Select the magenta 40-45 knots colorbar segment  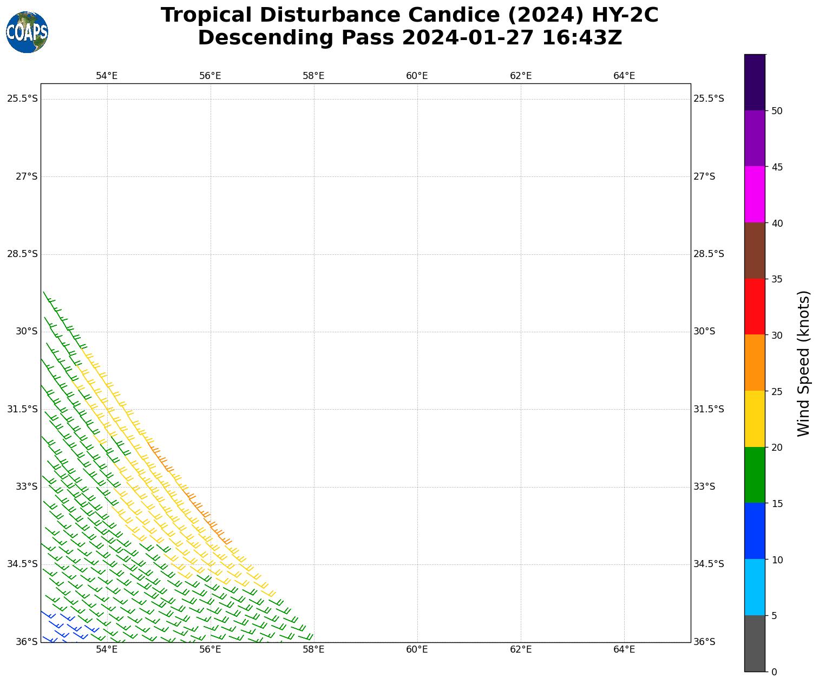pyautogui.click(x=755, y=194)
